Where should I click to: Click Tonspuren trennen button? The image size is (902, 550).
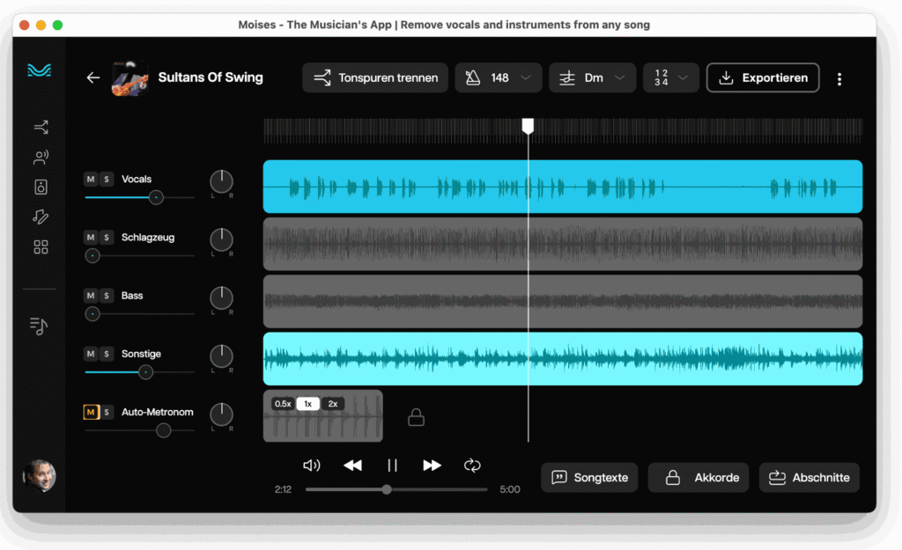point(375,77)
